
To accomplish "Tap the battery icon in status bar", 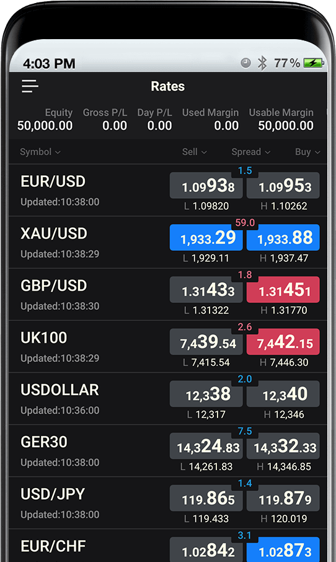I will click(314, 63).
